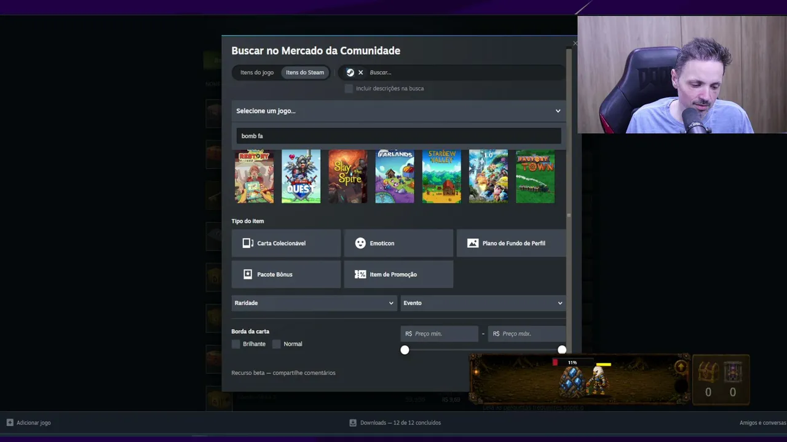Open Recurso beta compartilhe comentários link
The image size is (787, 442).
coord(283,373)
